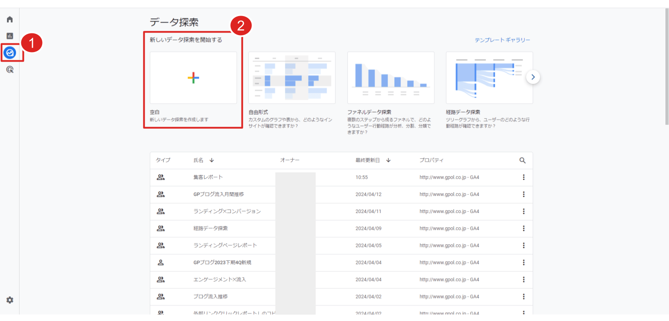669x321 pixels.
Task: Select the ファネルデータ探索 template thumbnail
Action: [391, 78]
